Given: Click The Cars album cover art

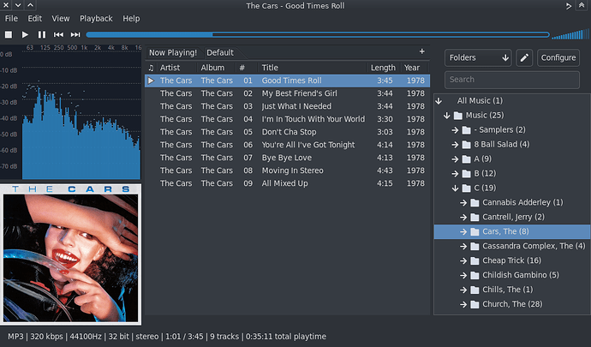Looking at the screenshot, I should coord(70,254).
